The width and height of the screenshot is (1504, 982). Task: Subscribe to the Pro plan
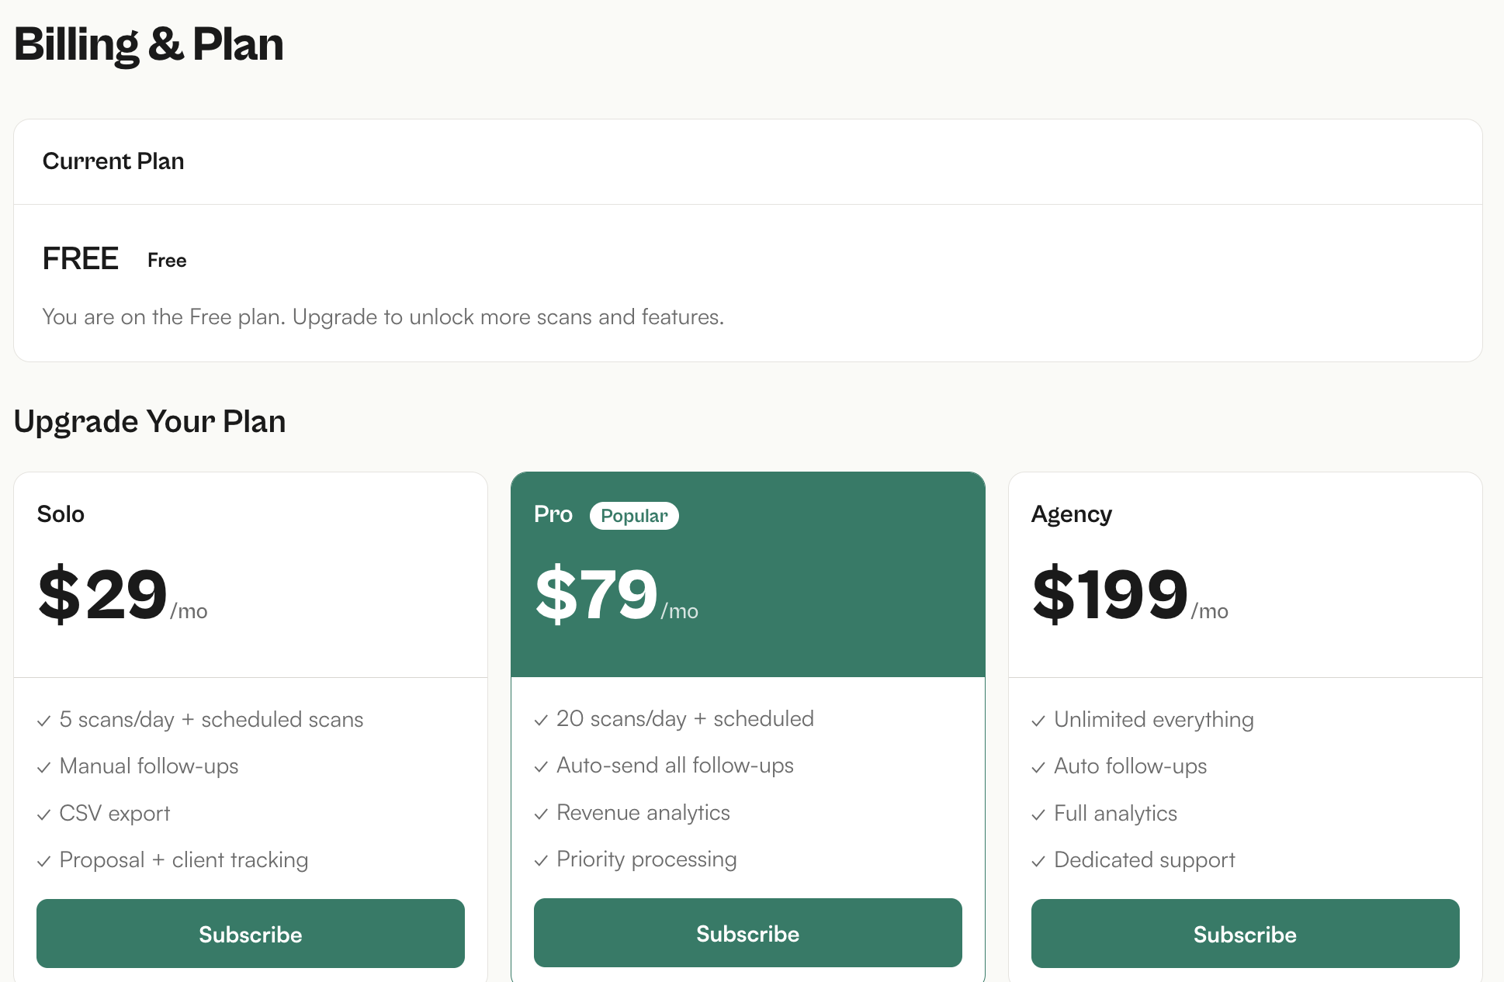tap(747, 932)
